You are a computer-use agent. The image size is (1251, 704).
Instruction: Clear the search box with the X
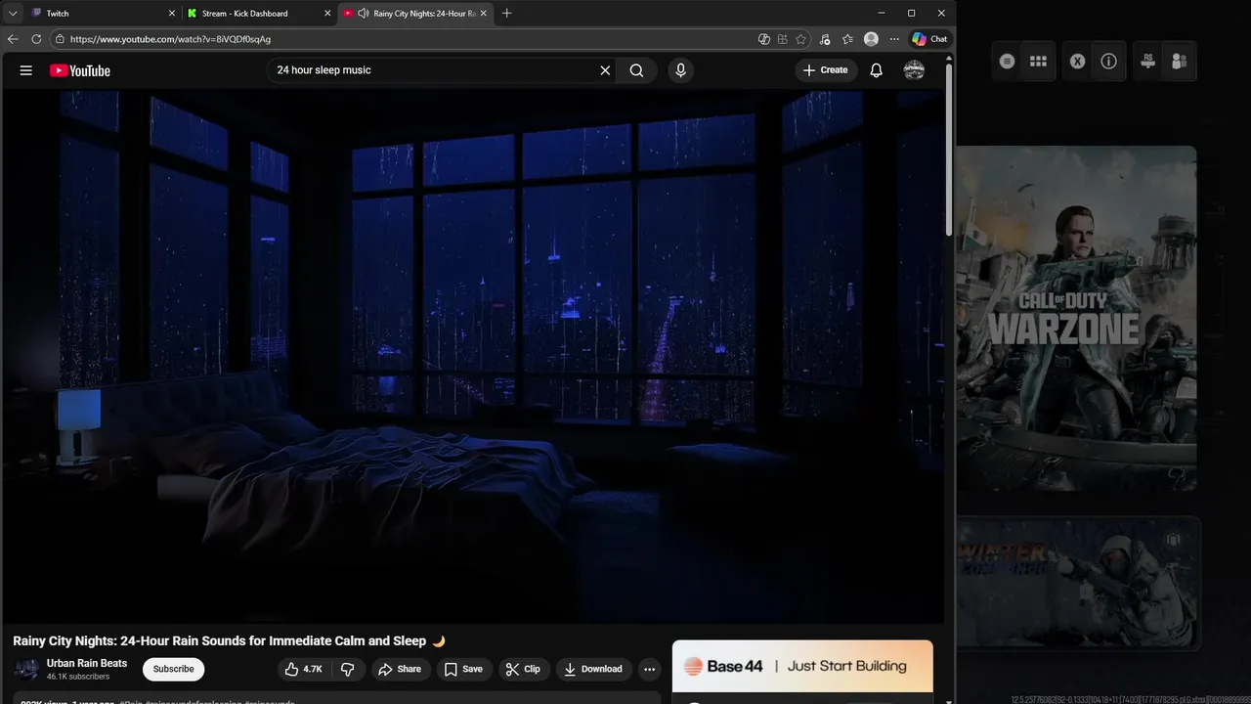[x=605, y=70]
